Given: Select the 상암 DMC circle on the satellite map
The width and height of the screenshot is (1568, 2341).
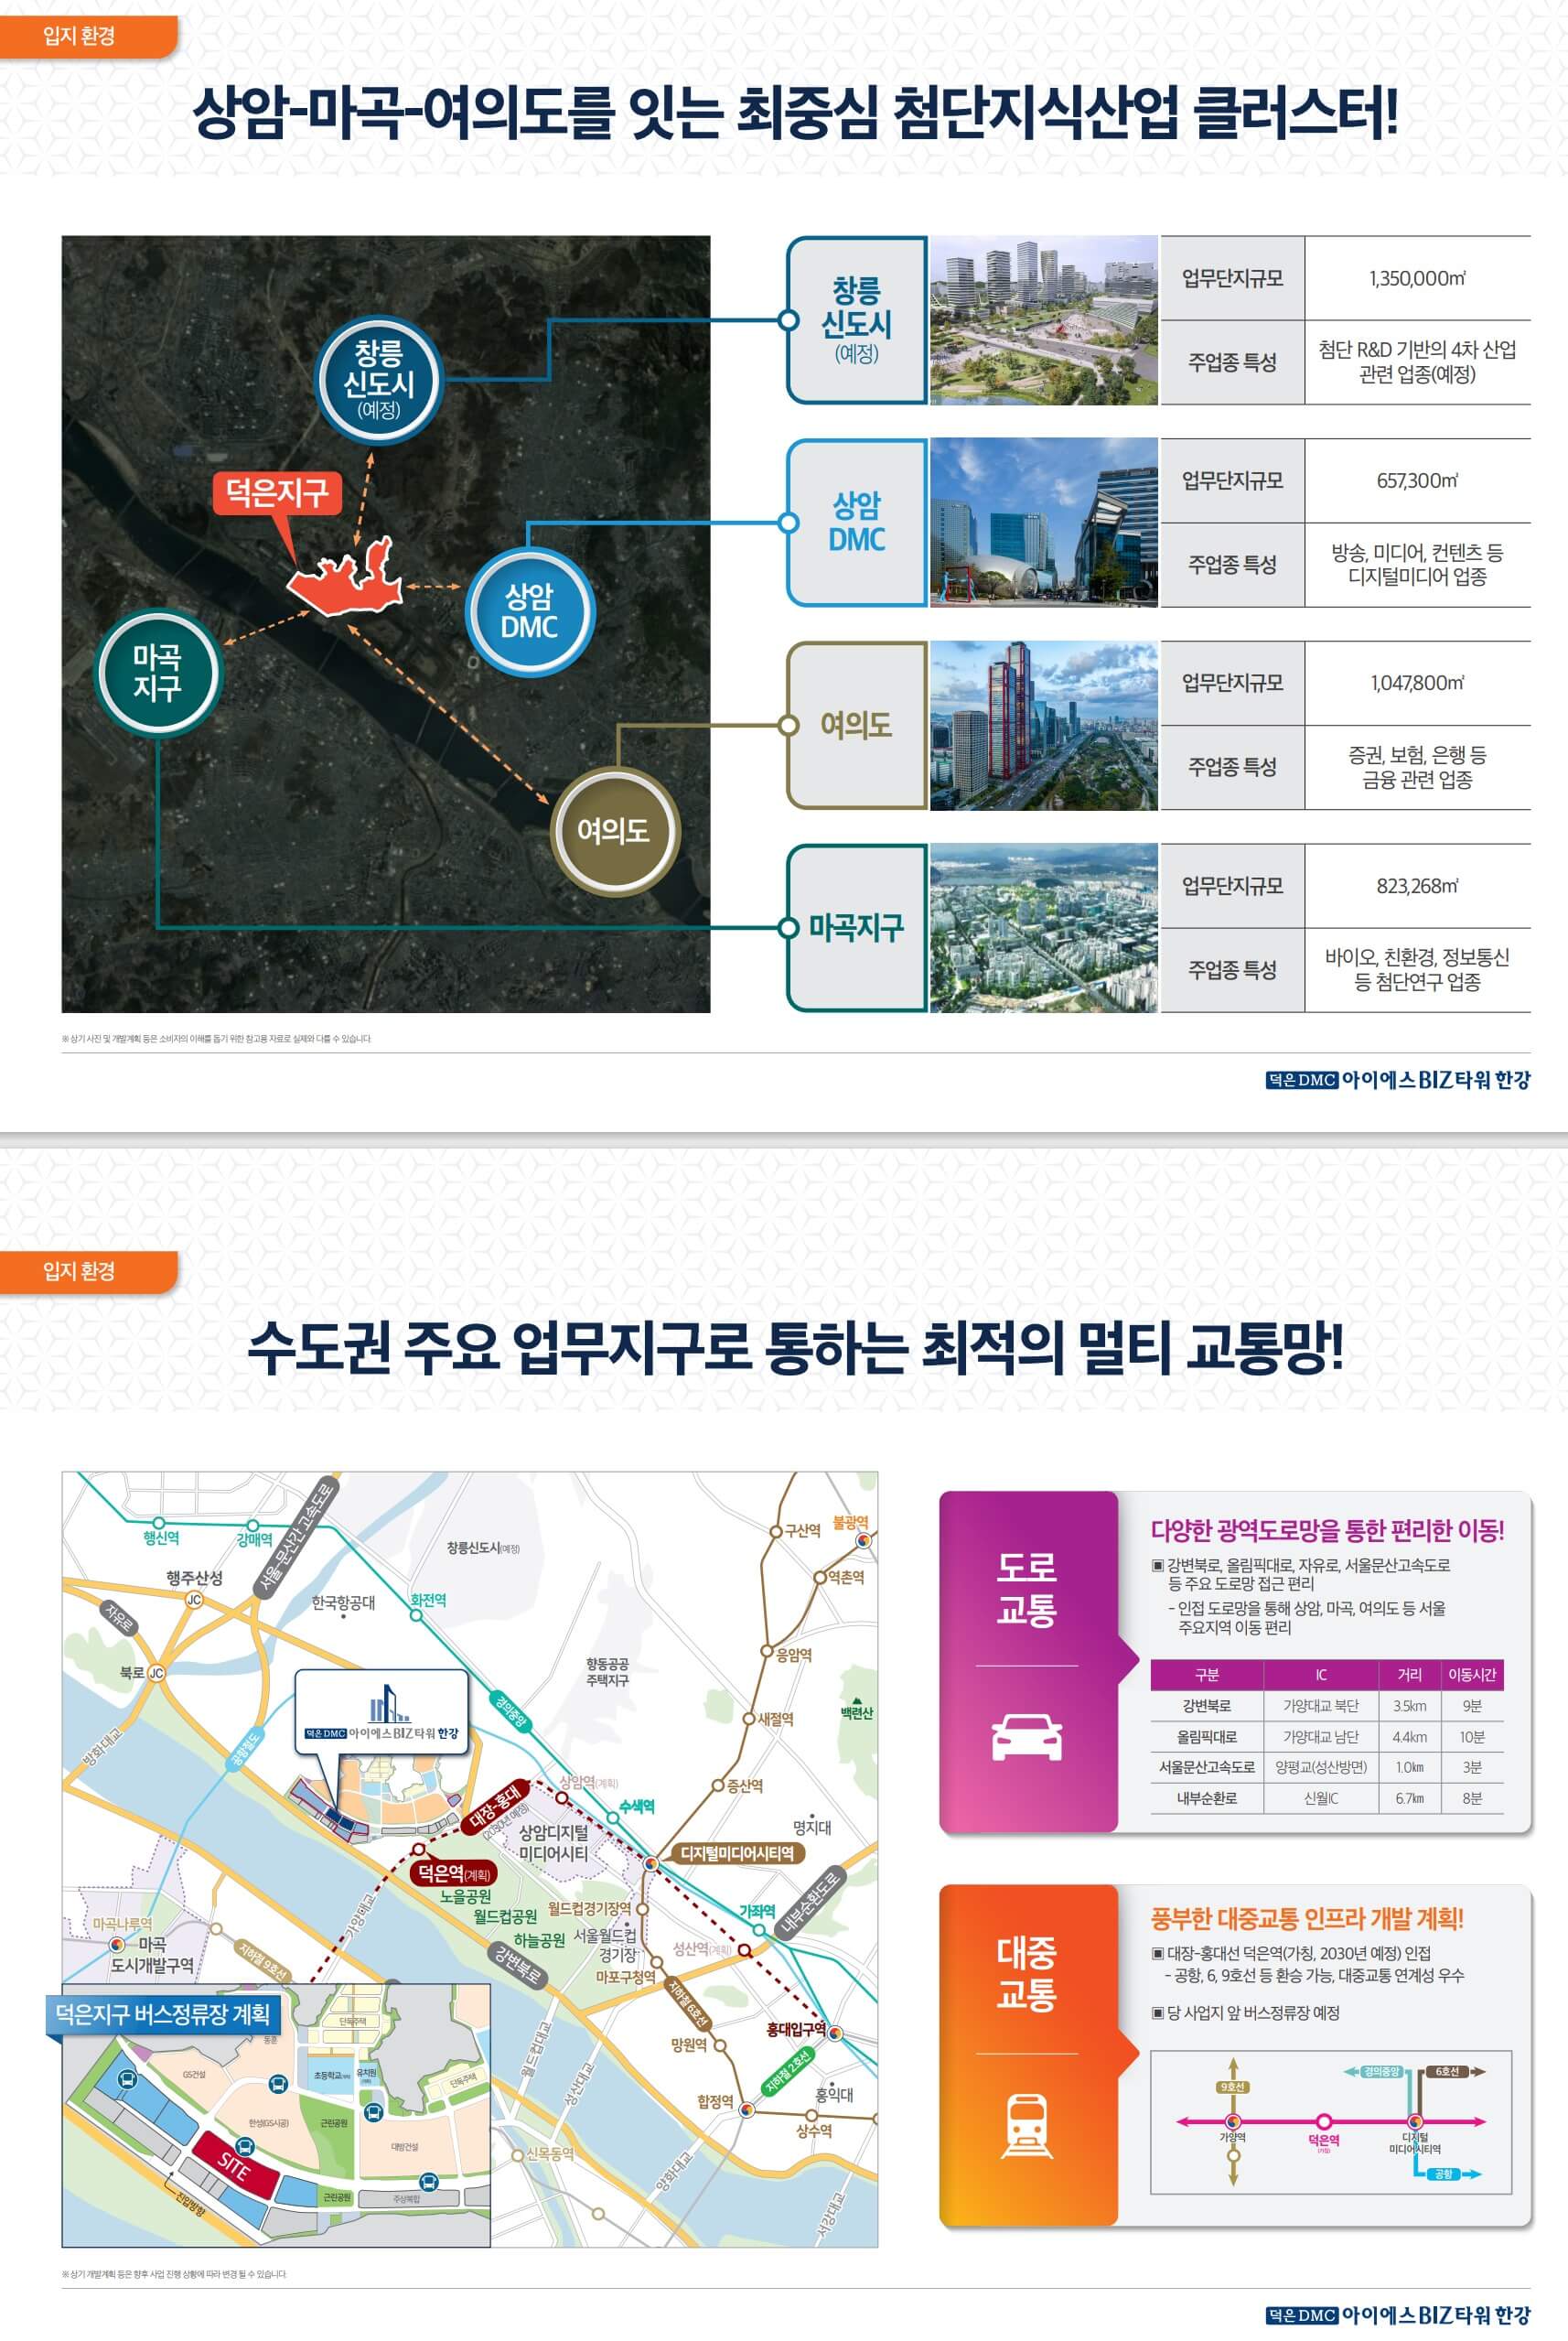Looking at the screenshot, I should pos(530,612).
